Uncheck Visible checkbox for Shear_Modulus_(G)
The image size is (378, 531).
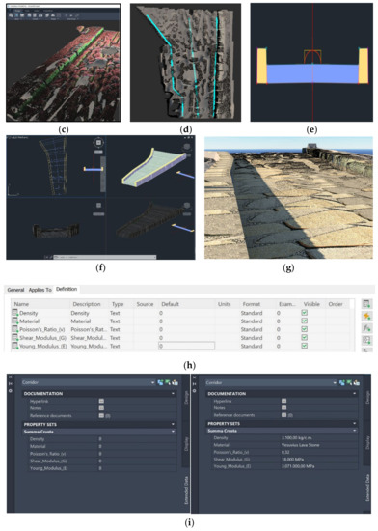point(305,337)
